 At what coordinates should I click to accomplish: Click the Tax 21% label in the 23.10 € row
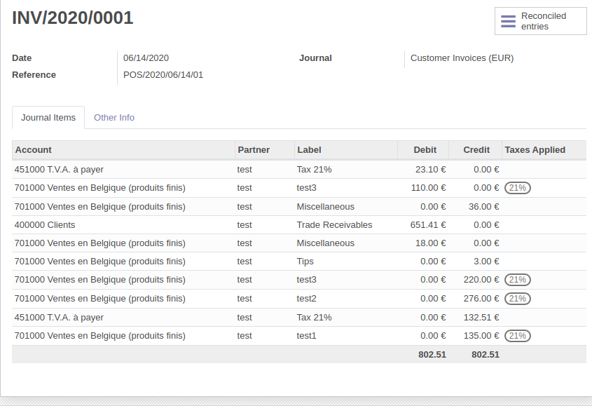[x=314, y=170]
